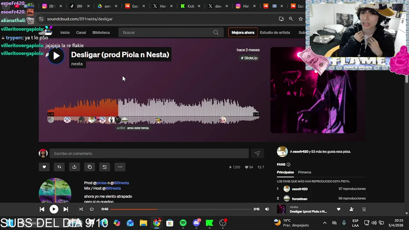Share the track via the share icon

74,167
